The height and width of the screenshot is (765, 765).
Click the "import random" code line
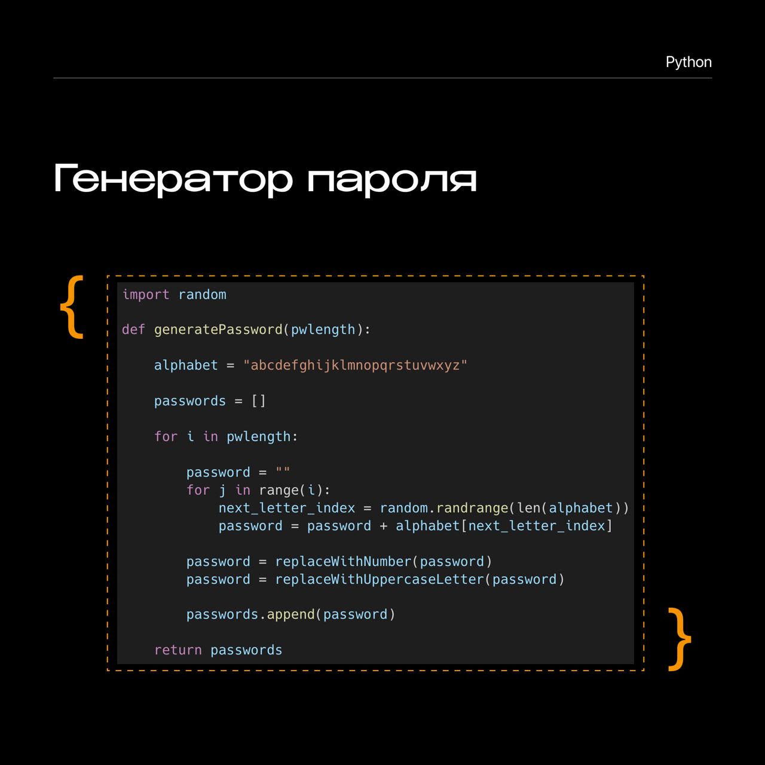point(174,295)
